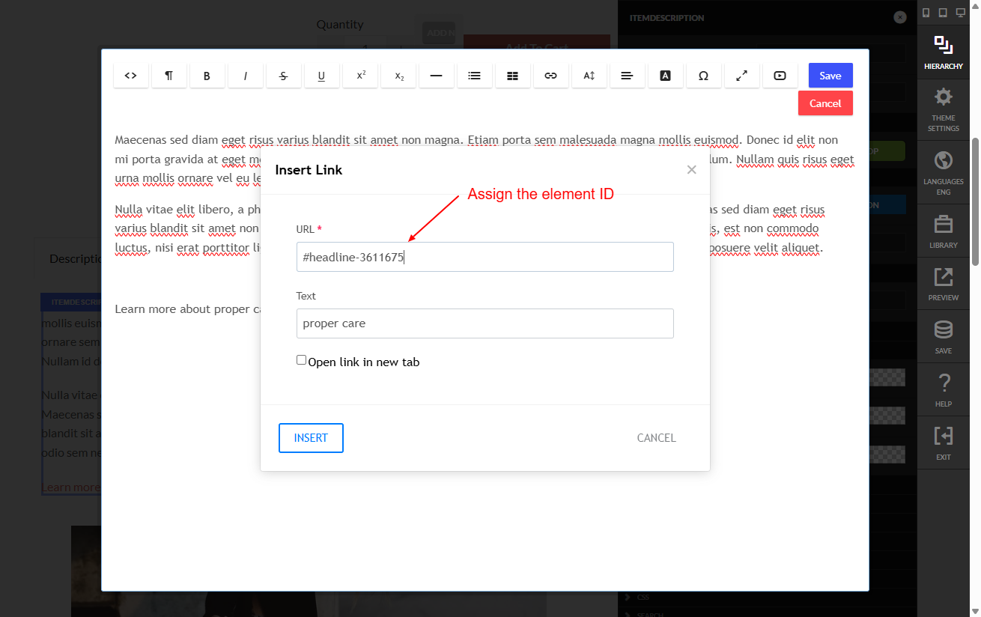This screenshot has height=617, width=981.
Task: Open Theme Settings in sidebar
Action: (944, 109)
